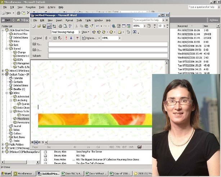Open Insert menu in Word window
The width and height of the screenshot is (221, 177).
pos(59,20)
